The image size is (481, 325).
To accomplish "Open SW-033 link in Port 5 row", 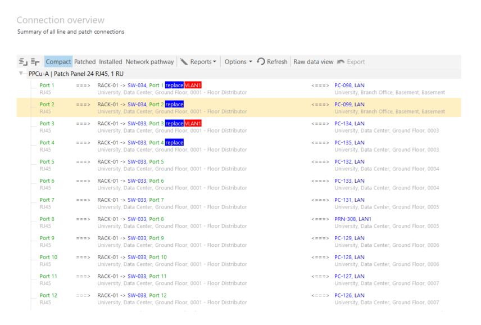I will tap(137, 162).
